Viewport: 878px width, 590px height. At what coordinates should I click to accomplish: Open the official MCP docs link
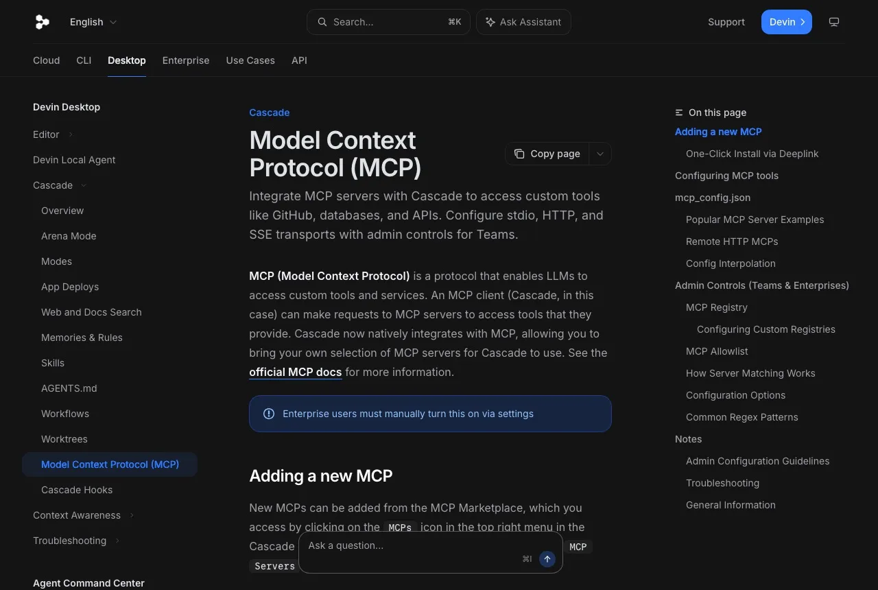[x=296, y=372]
